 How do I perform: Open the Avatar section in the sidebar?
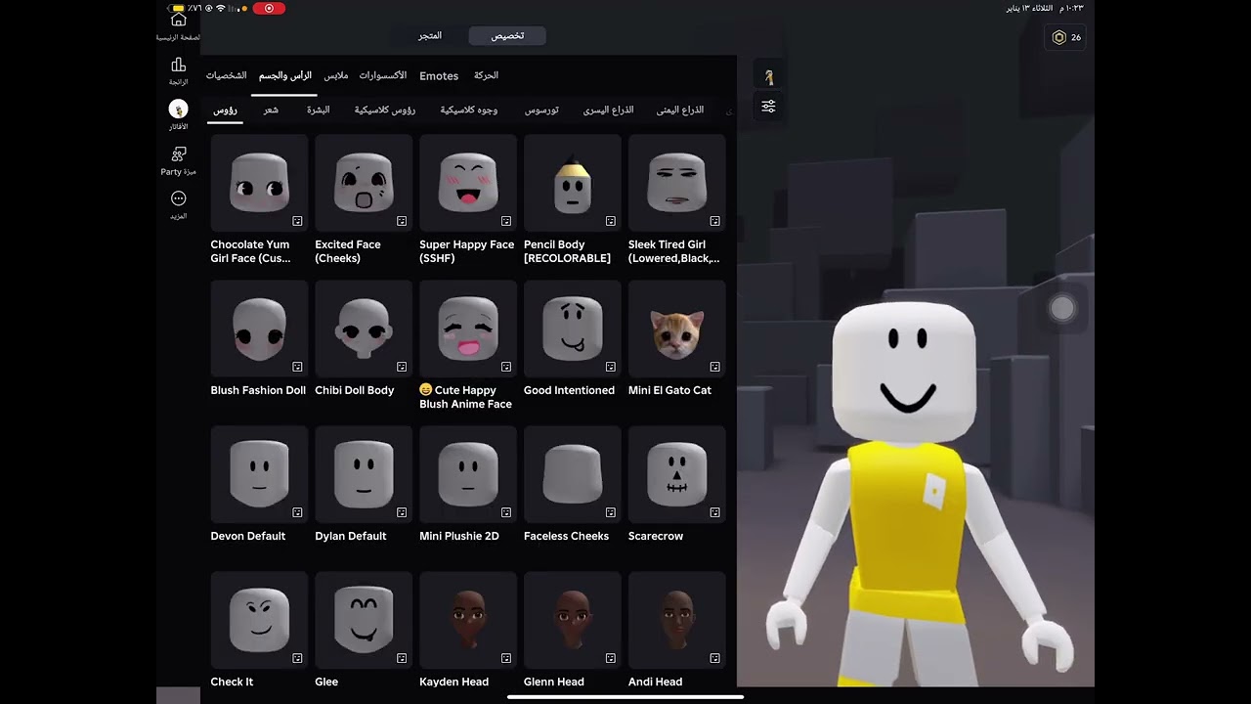pyautogui.click(x=178, y=109)
